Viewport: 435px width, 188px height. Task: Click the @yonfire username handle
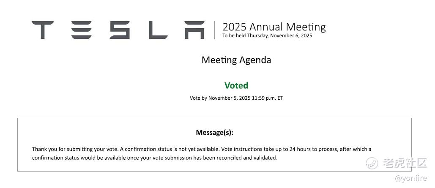point(410,178)
